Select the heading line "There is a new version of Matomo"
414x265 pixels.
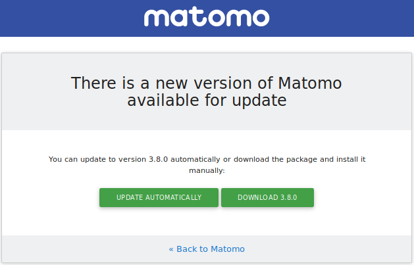pos(207,84)
